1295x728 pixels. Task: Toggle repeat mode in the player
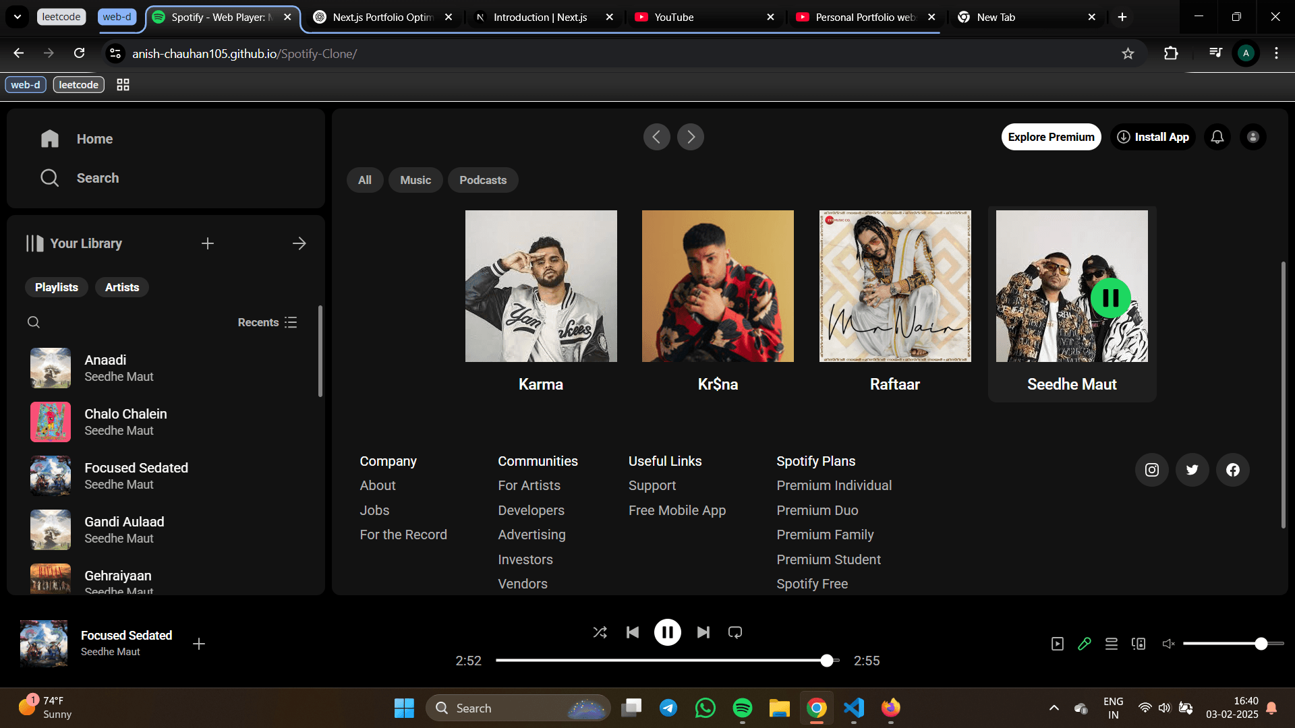735,632
